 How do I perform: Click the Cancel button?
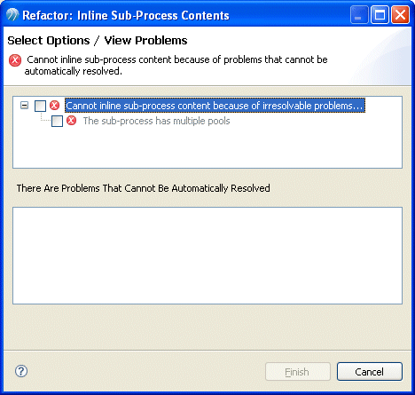(370, 372)
